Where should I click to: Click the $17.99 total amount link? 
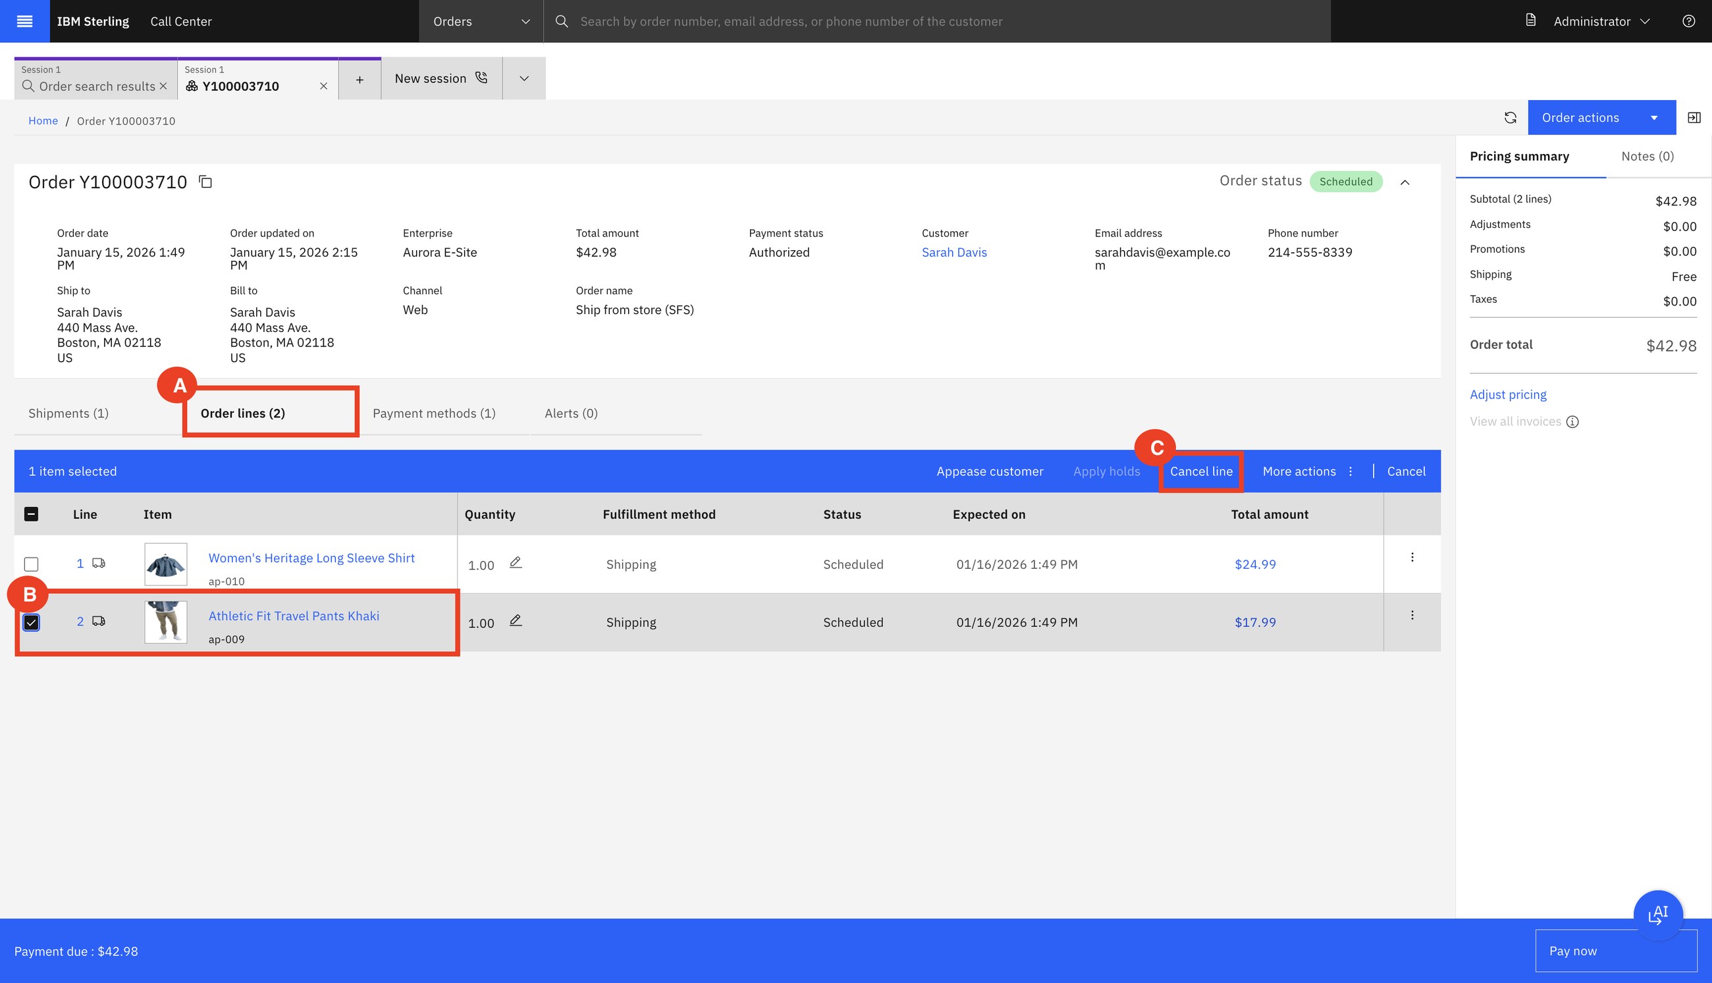click(1255, 622)
